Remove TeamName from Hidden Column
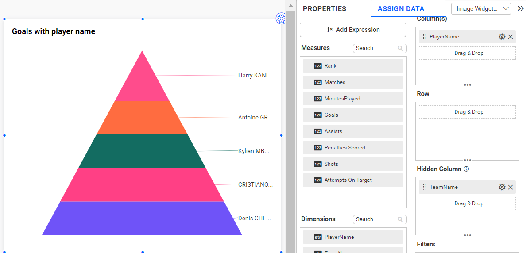This screenshot has height=253, width=526. pos(511,187)
